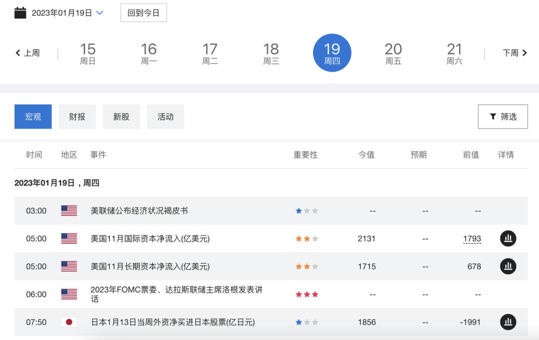Switch to the 财报 tab

pyautogui.click(x=77, y=116)
